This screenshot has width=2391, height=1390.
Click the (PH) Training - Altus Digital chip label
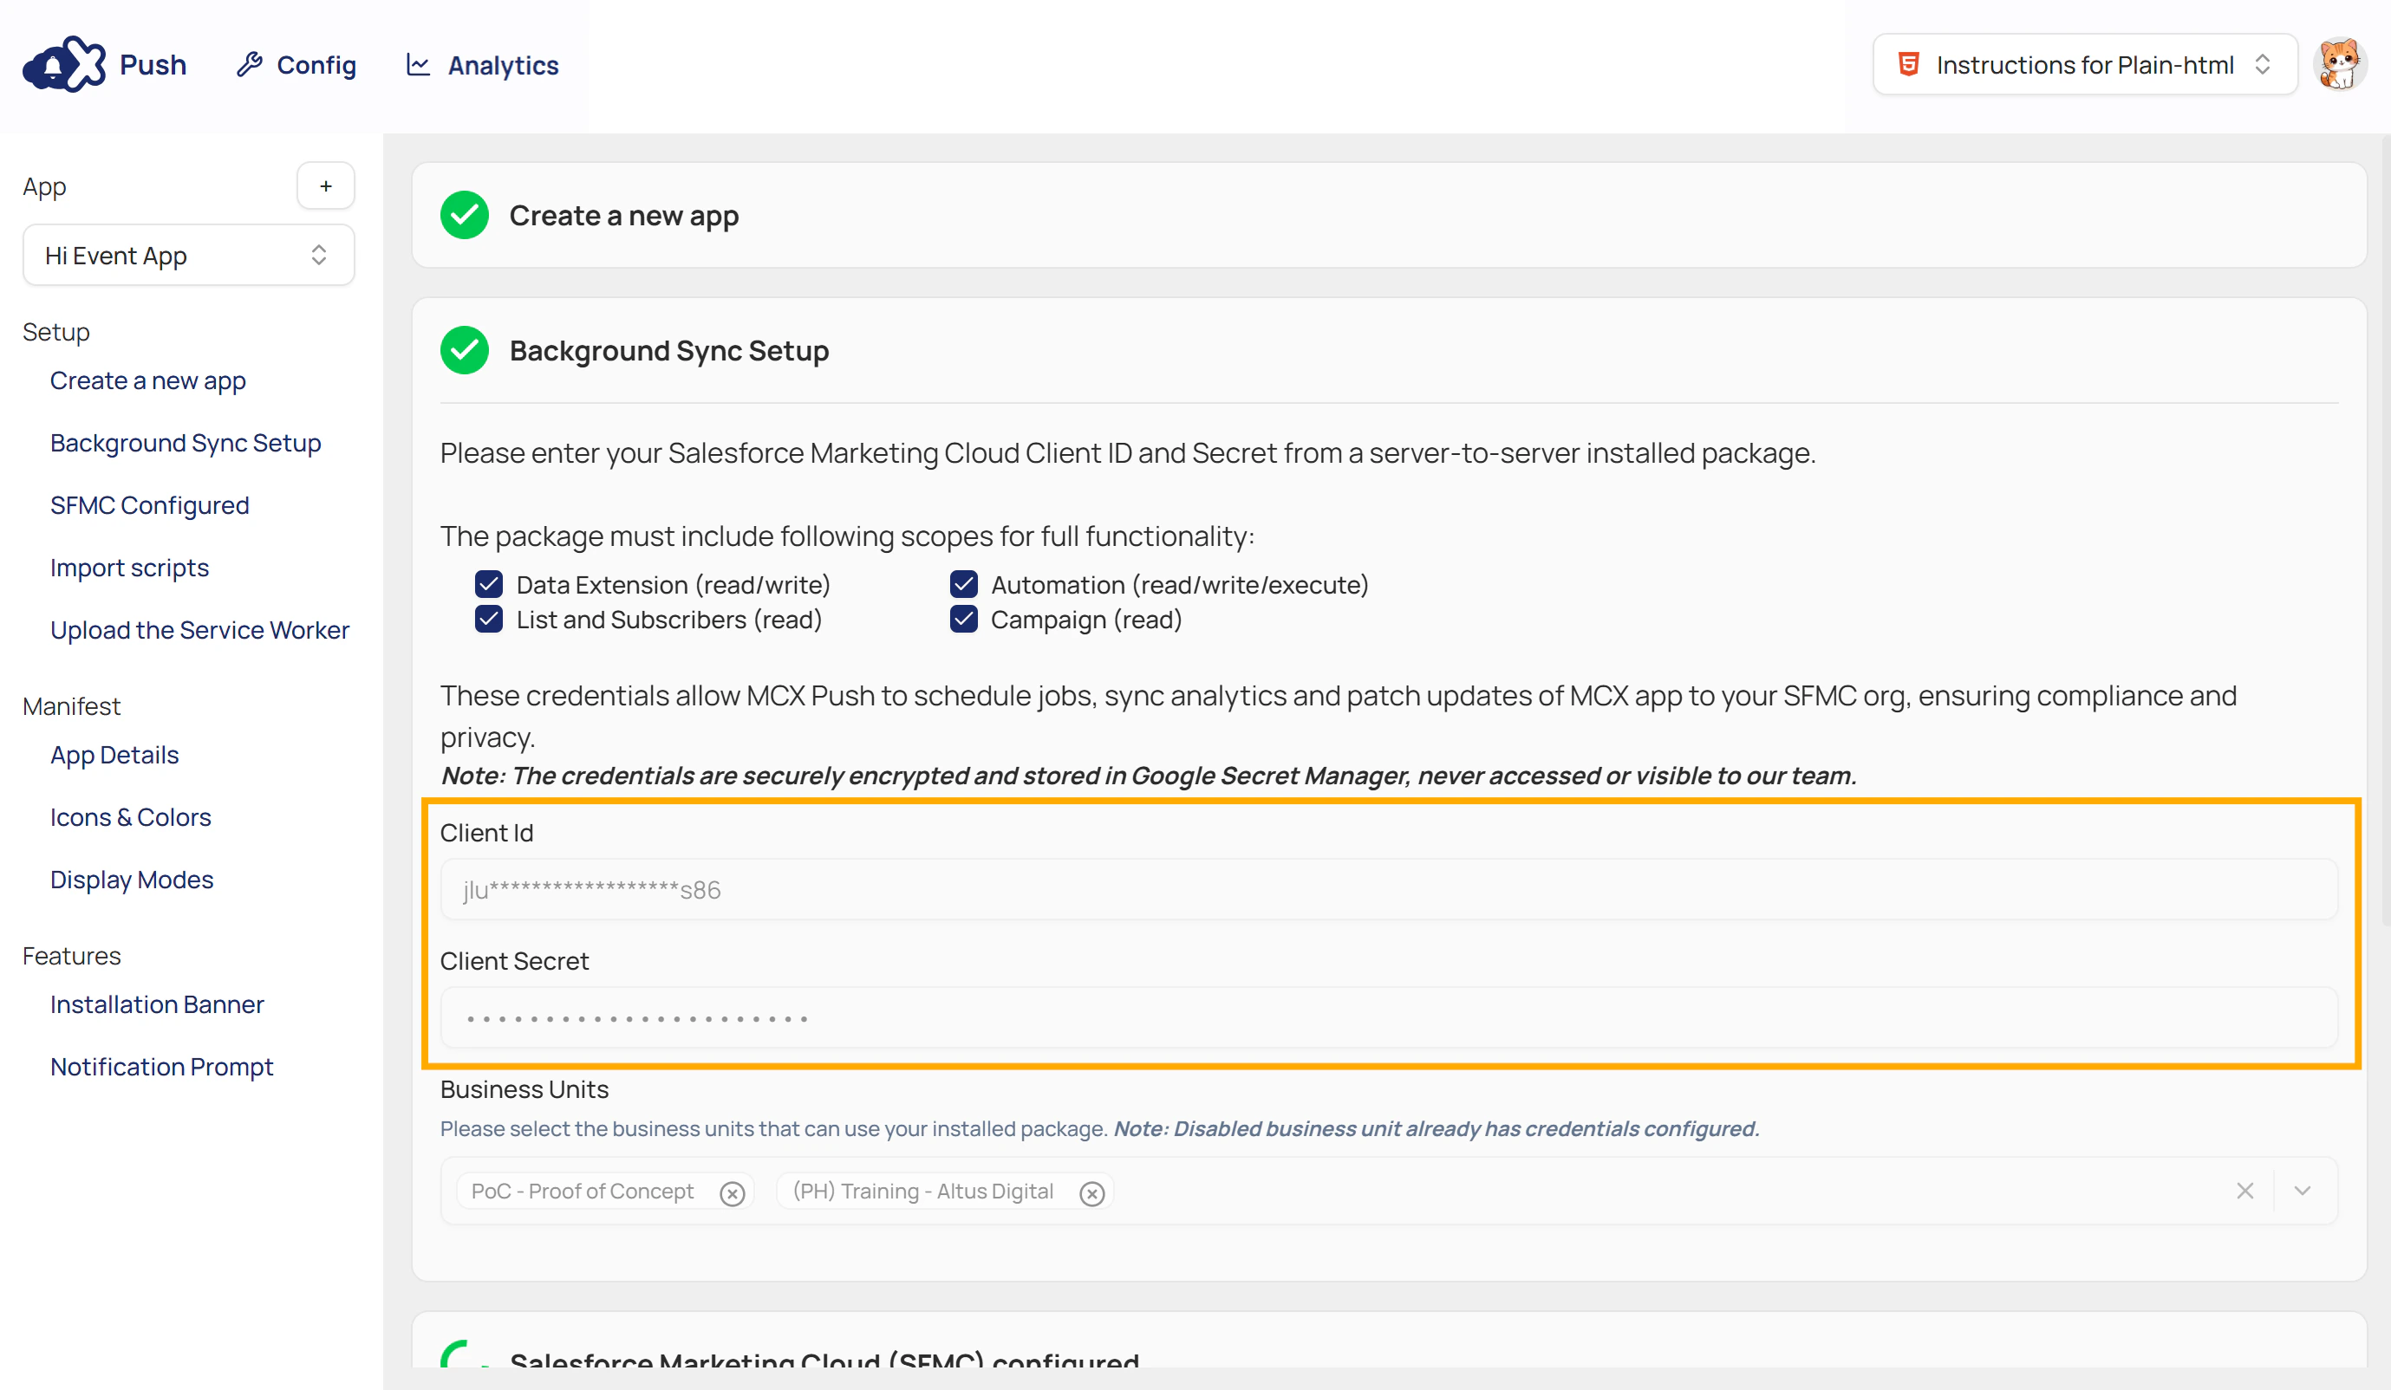pos(923,1191)
